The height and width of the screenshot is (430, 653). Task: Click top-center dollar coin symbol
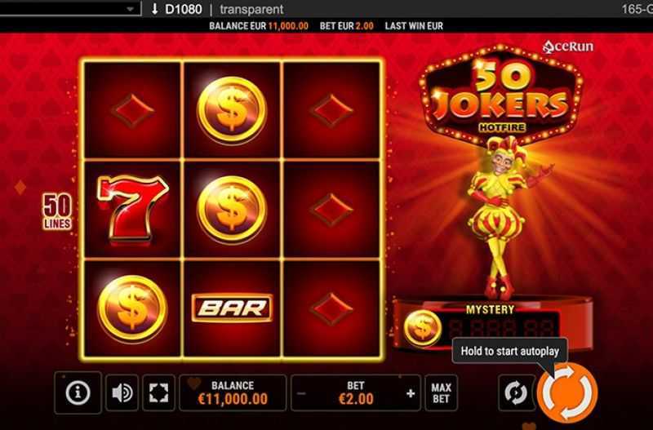(x=232, y=111)
